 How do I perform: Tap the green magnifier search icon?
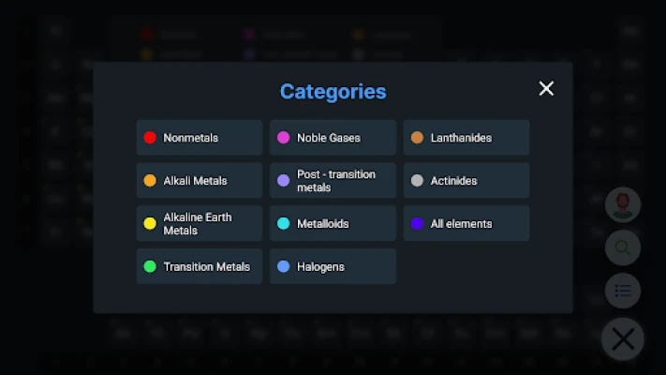click(623, 247)
